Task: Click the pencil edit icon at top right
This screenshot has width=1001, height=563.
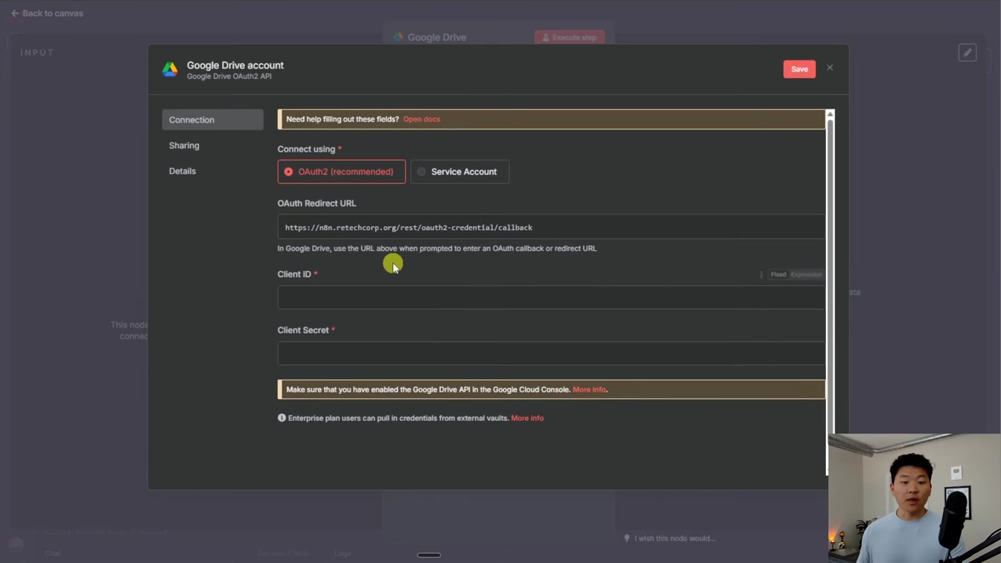Action: [x=967, y=53]
